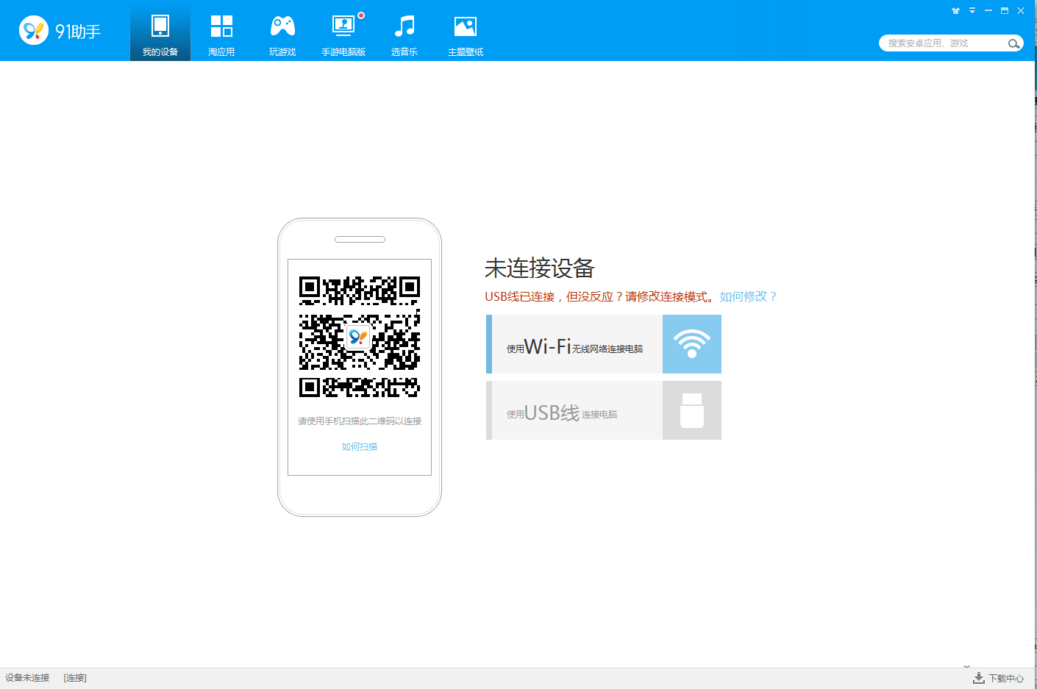Open the 我的设备 tab

coord(160,31)
